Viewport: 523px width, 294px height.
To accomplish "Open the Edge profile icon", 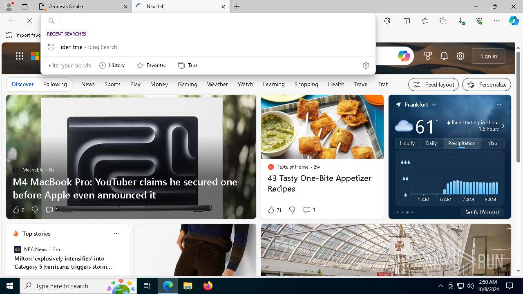I will [9, 7].
